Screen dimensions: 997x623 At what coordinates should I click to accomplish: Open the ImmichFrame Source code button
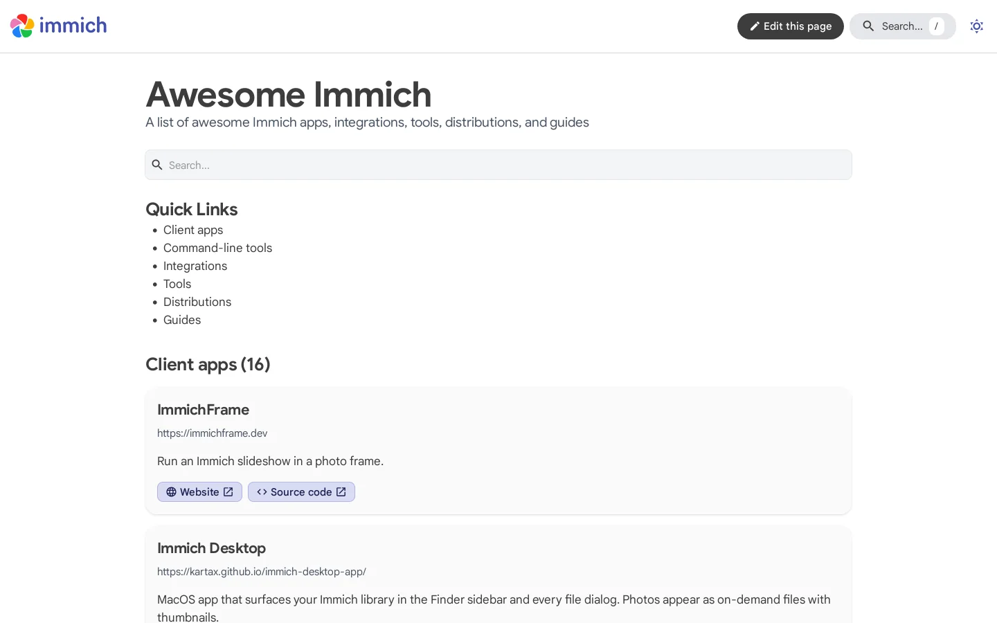(x=301, y=492)
